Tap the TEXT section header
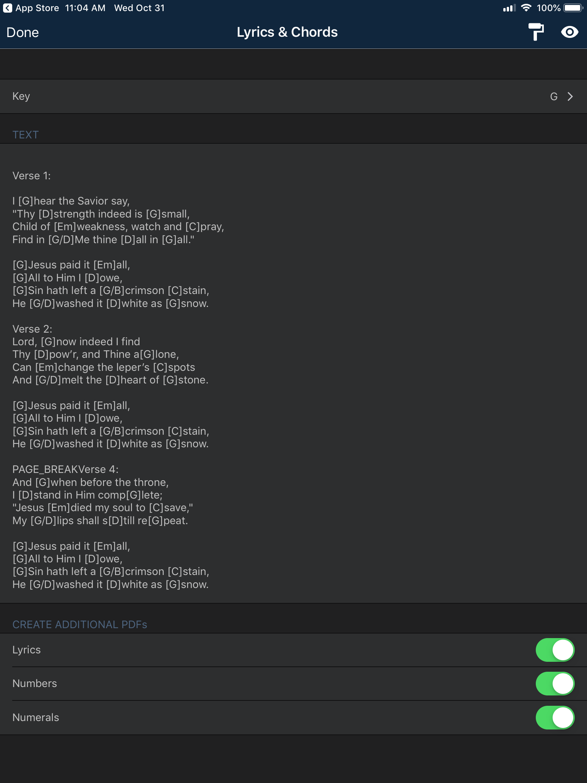This screenshot has width=587, height=783. click(26, 135)
